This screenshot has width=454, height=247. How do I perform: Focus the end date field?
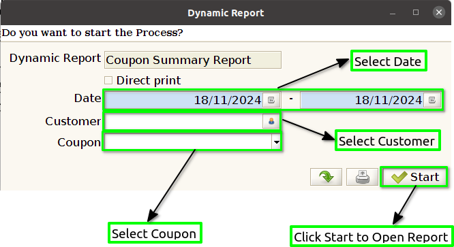(362, 100)
